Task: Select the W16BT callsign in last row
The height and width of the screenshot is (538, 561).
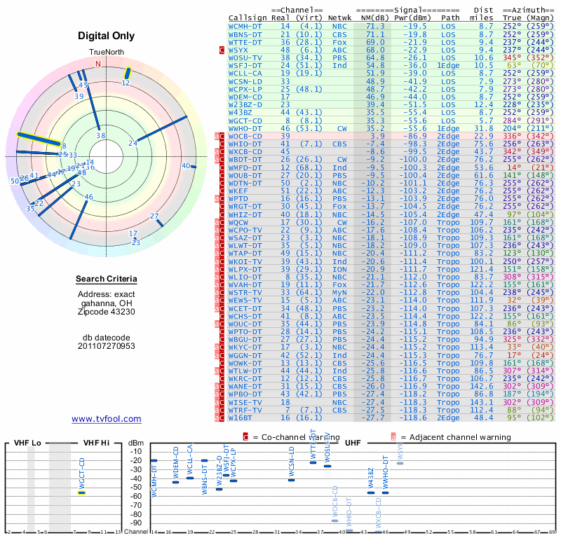Action: tap(242, 418)
